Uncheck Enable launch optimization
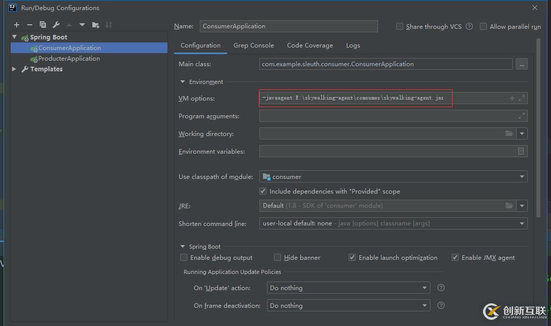Viewport: 551px width, 326px height. [x=352, y=257]
